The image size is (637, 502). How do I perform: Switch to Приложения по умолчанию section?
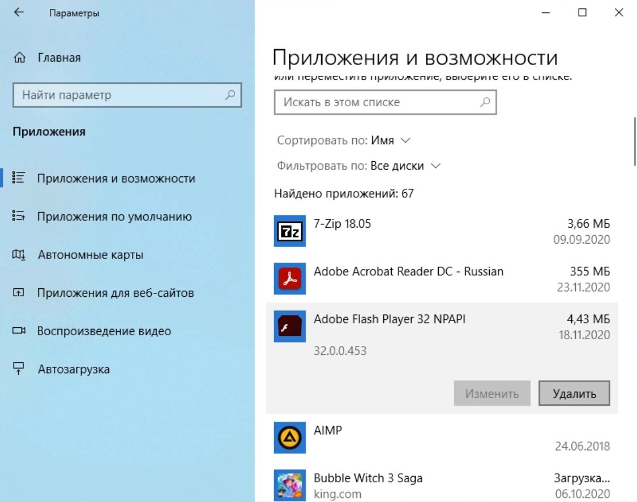114,217
